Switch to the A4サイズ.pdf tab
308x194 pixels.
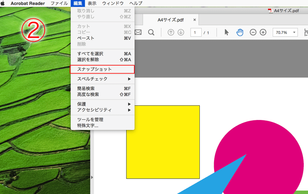171,20
